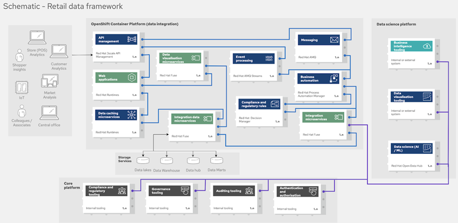The height and width of the screenshot is (223, 458).
Task: Click the '1..n' label on the Messaging card
Action: click(x=337, y=57)
